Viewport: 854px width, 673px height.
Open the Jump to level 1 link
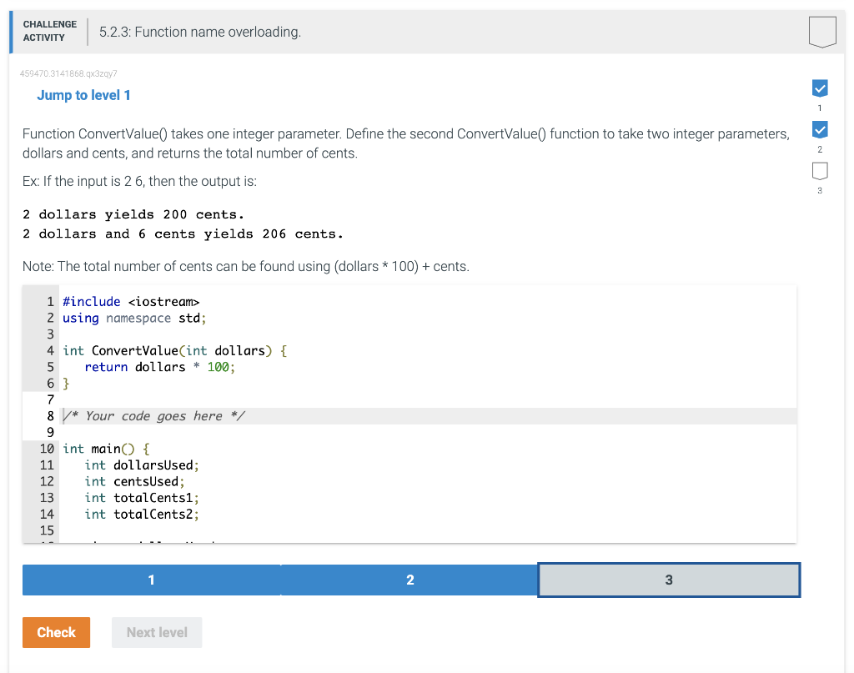83,95
